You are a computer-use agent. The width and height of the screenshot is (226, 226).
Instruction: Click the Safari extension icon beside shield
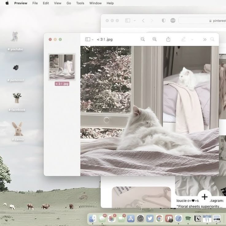173,21
